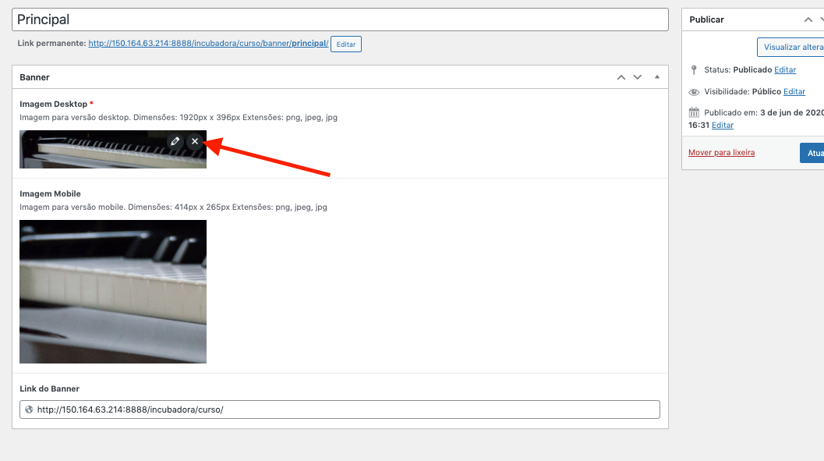Click the eye icon beside Visibilidade
Image resolution: width=824 pixels, height=461 pixels.
[694, 92]
